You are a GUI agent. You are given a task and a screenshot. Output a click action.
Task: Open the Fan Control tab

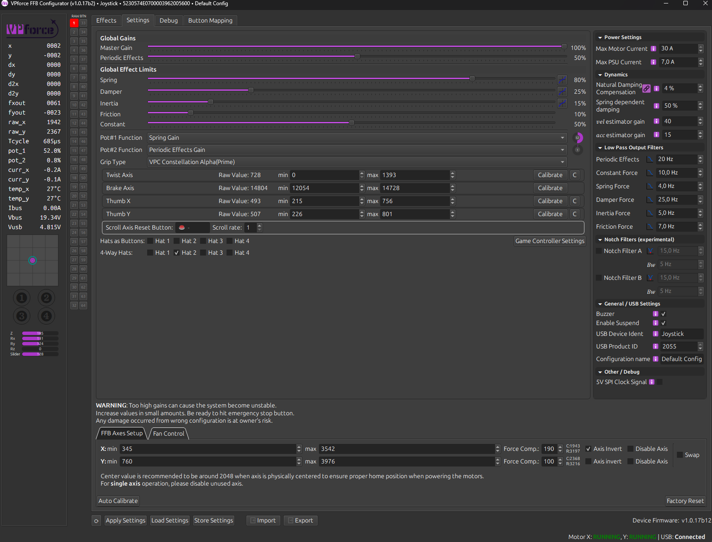point(168,434)
